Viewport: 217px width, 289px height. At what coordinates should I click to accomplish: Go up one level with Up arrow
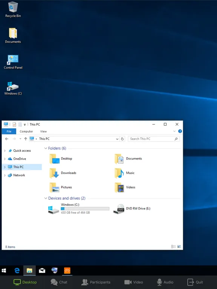click(26, 139)
